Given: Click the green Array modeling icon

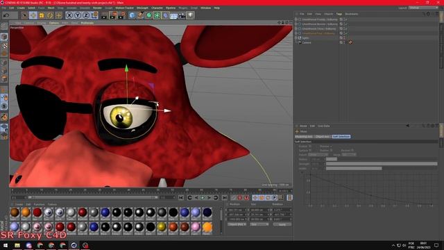Looking at the screenshot, I should coord(157,15).
